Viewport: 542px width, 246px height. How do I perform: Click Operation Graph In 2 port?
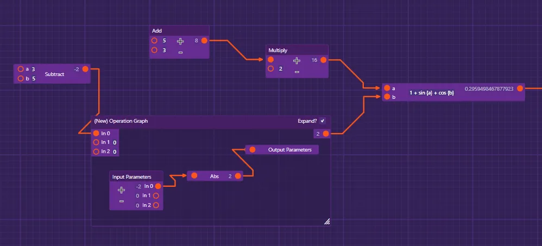[96, 152]
